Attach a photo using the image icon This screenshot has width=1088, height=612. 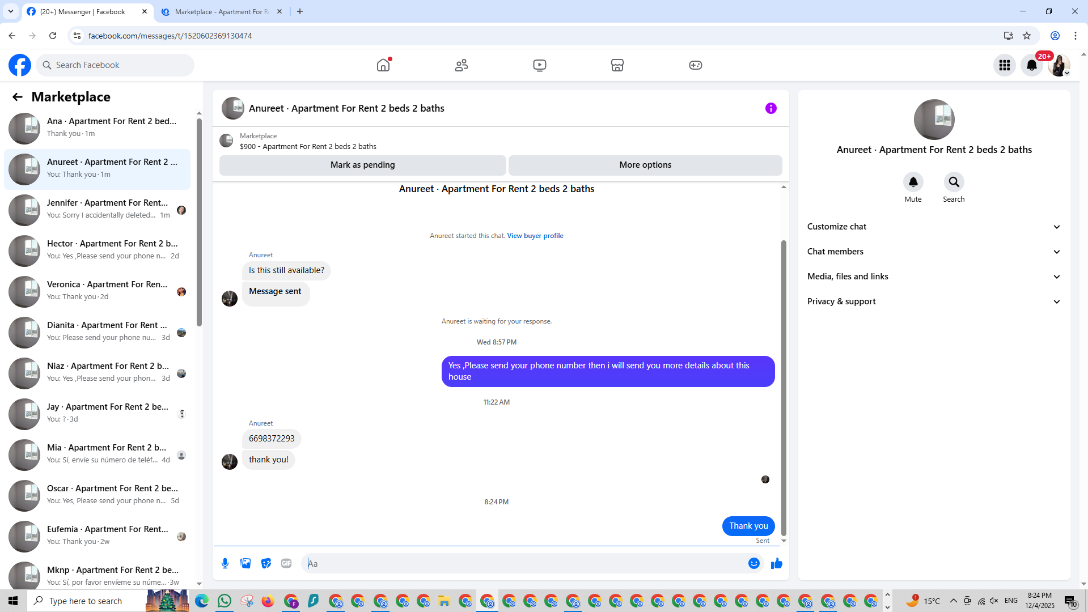(x=245, y=563)
